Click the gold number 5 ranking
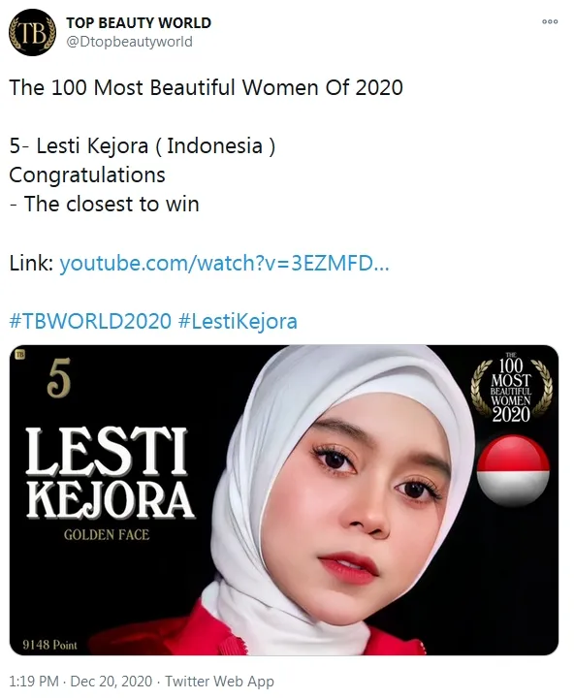 tap(59, 378)
